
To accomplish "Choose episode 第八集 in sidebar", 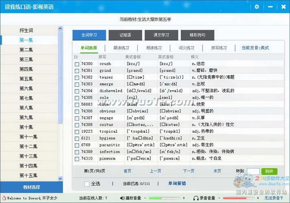I will coord(29,108).
